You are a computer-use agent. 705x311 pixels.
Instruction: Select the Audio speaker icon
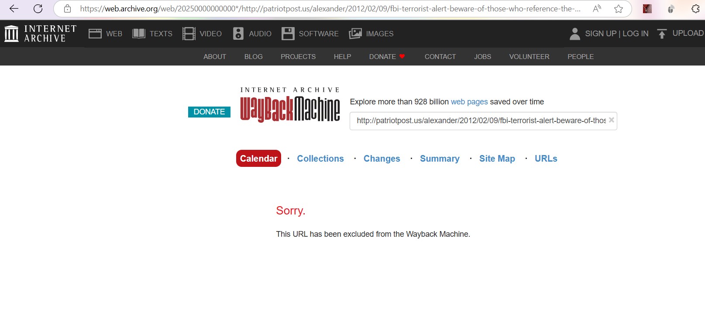click(x=238, y=34)
